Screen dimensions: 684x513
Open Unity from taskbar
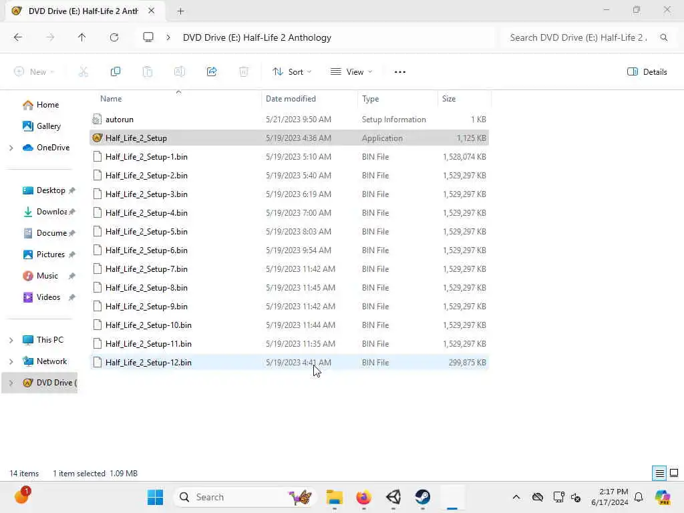coord(393,497)
